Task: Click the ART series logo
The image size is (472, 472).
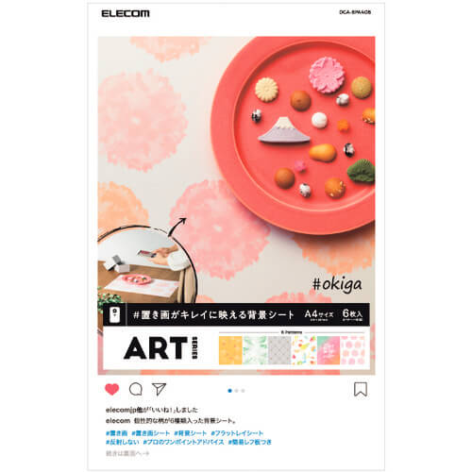Action: [160, 348]
